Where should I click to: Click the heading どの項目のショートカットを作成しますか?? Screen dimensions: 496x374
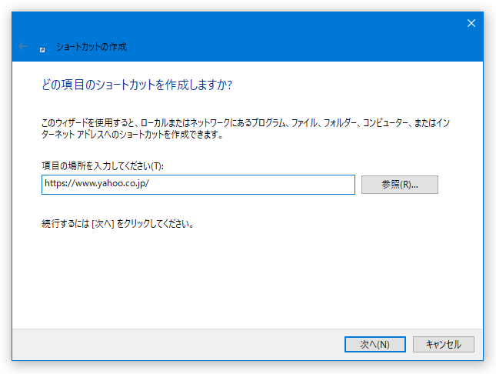(137, 85)
